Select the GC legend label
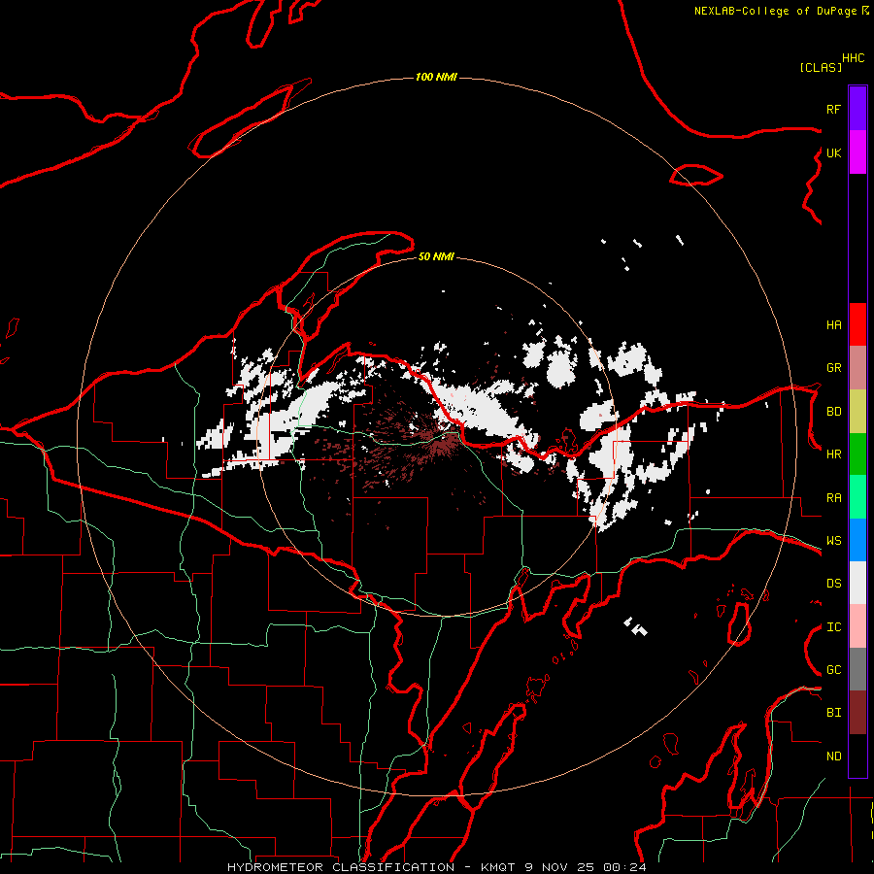Viewport: 874px width, 874px height. 833,670
